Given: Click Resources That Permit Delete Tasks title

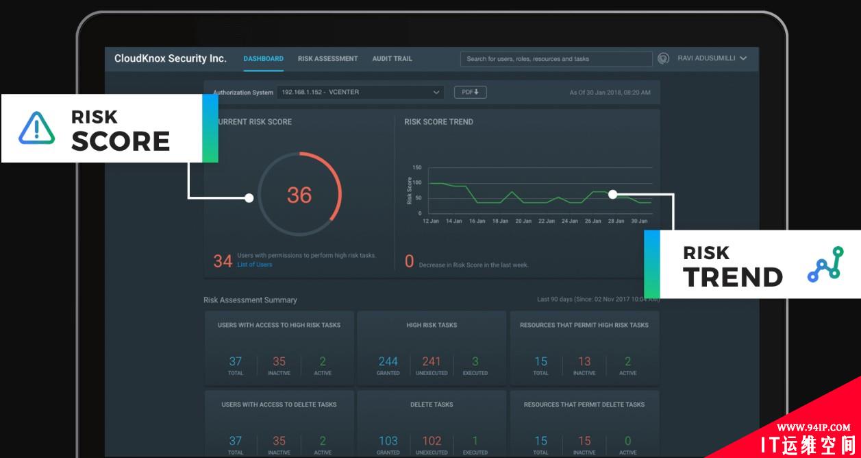Looking at the screenshot, I should (x=584, y=405).
